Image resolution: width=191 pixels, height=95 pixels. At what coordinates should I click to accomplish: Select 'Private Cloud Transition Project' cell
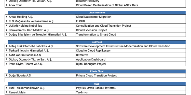130,75
